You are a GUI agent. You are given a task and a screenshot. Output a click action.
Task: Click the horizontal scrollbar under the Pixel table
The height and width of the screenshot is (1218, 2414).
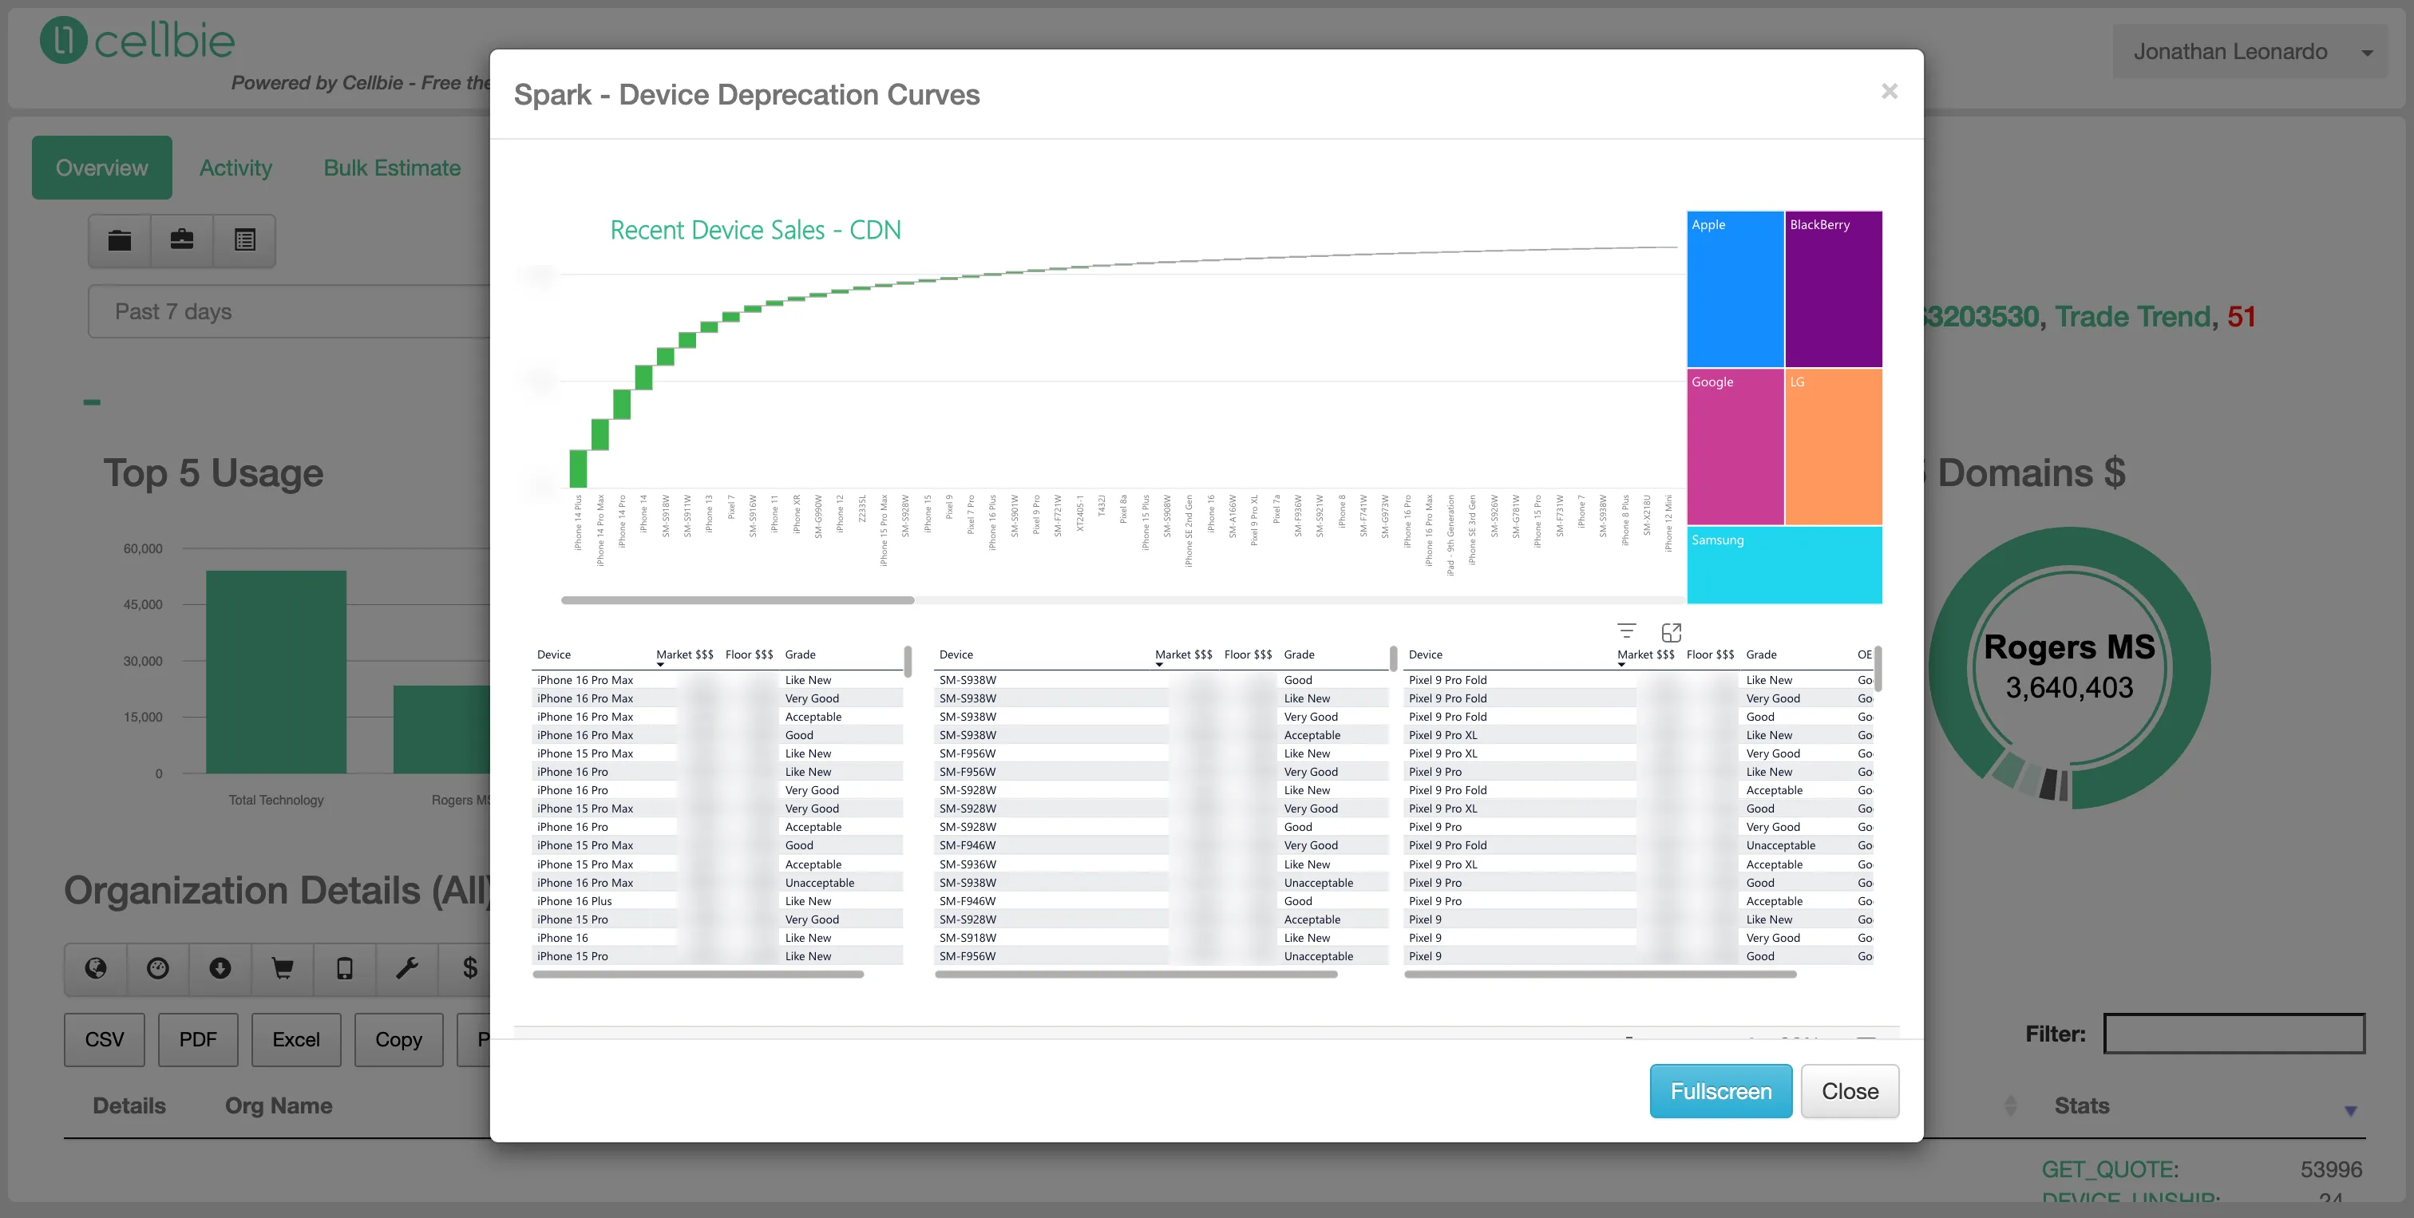[1601, 975]
